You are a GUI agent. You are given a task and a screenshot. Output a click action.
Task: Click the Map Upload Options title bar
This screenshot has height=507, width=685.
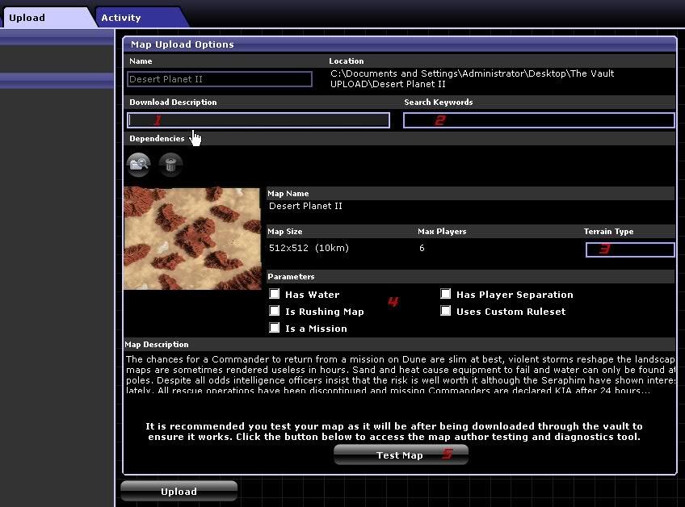tap(399, 44)
